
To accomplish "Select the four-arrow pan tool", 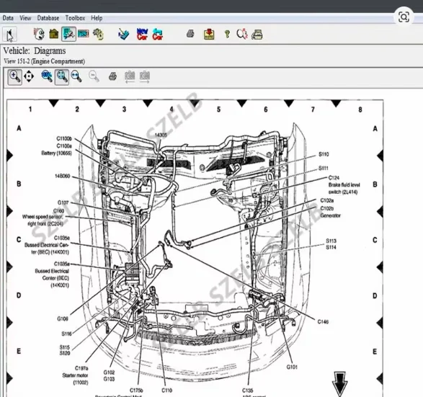I will click(x=29, y=76).
